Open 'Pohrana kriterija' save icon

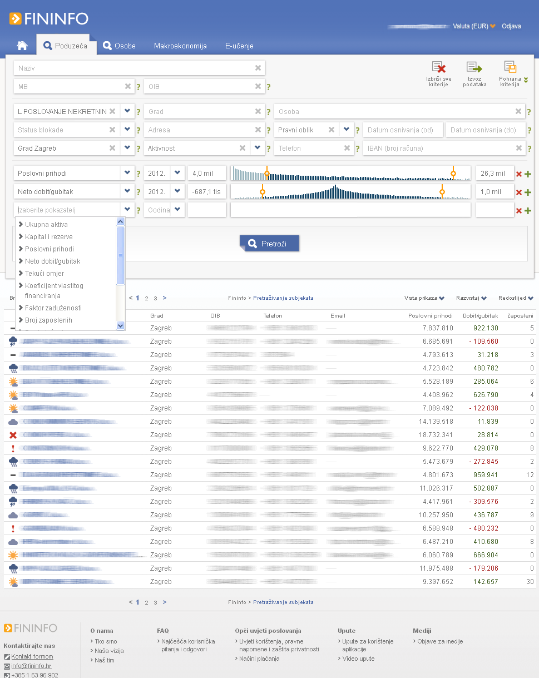pyautogui.click(x=510, y=68)
